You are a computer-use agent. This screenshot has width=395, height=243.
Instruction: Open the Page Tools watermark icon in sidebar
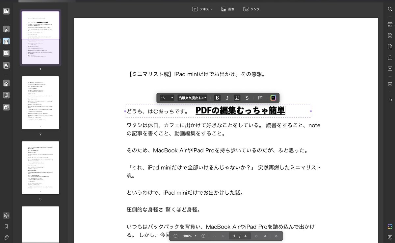point(6,107)
